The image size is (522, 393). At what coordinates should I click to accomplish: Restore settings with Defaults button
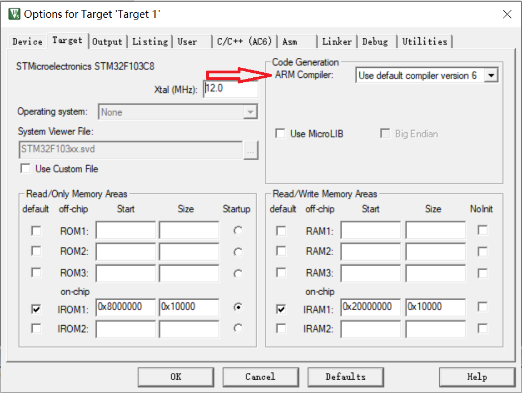click(345, 377)
